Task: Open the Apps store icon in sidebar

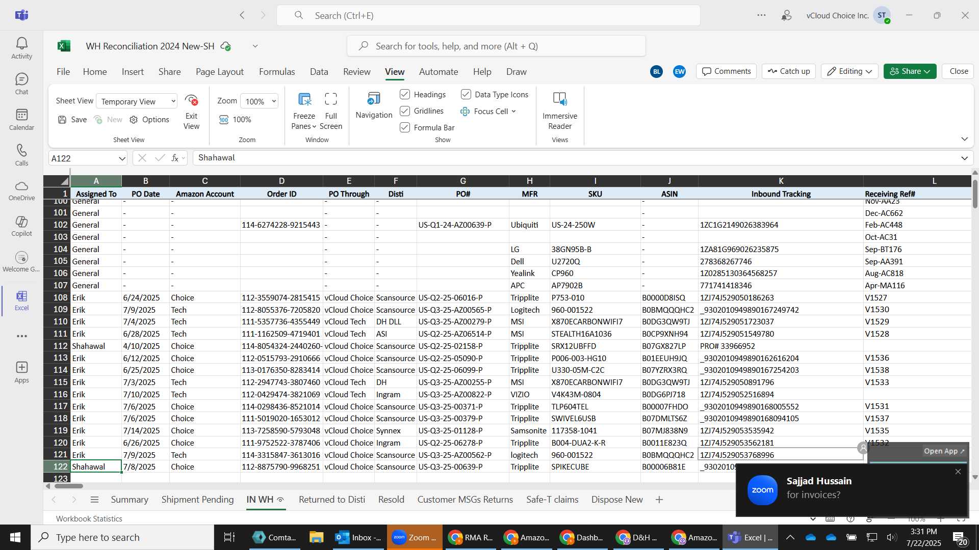Action: (x=21, y=372)
